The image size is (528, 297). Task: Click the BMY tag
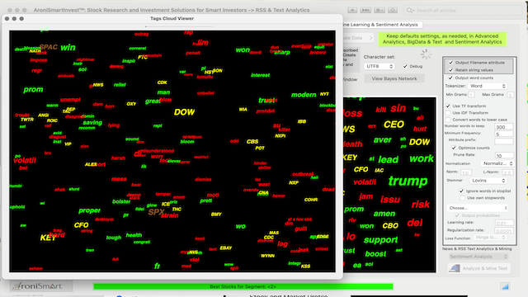(216, 214)
